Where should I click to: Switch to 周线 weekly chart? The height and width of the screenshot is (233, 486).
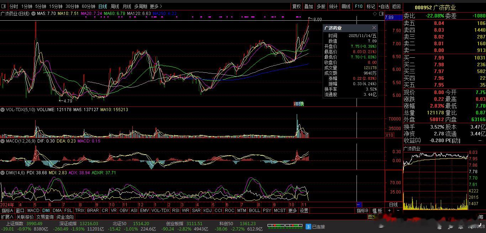point(115,6)
